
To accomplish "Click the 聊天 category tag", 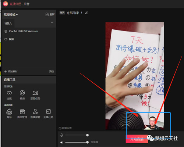I will click(62, 12).
